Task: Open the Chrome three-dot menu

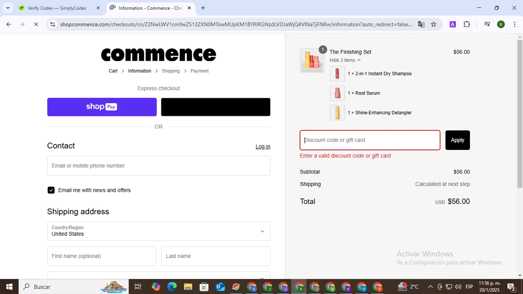Action: pos(515,24)
